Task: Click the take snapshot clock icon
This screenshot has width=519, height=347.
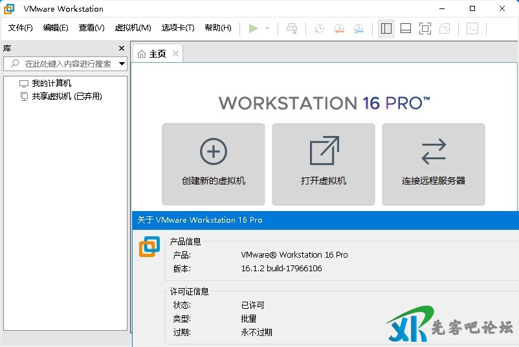Action: point(319,28)
